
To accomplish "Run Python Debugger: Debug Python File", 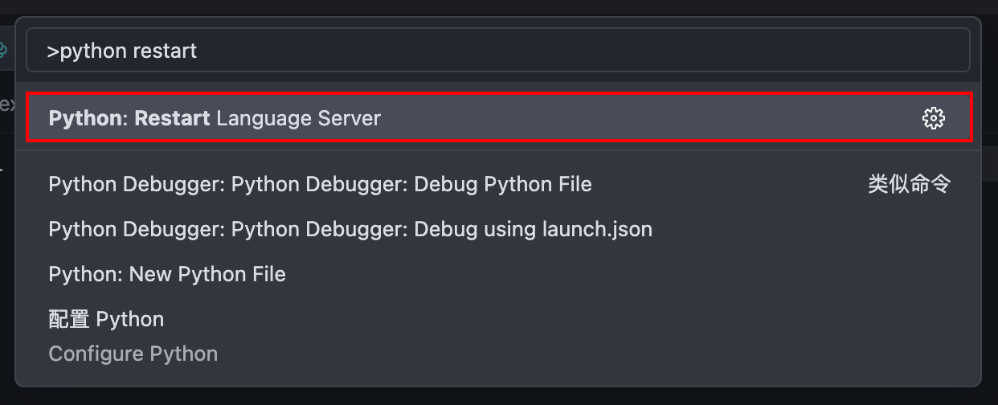I will (x=320, y=185).
